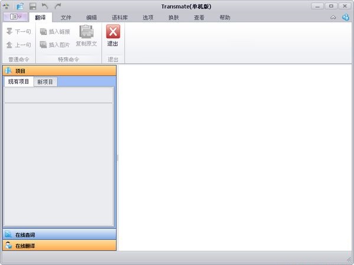Switch to the 新项目 new project tab
354x265 pixels.
pyautogui.click(x=45, y=81)
